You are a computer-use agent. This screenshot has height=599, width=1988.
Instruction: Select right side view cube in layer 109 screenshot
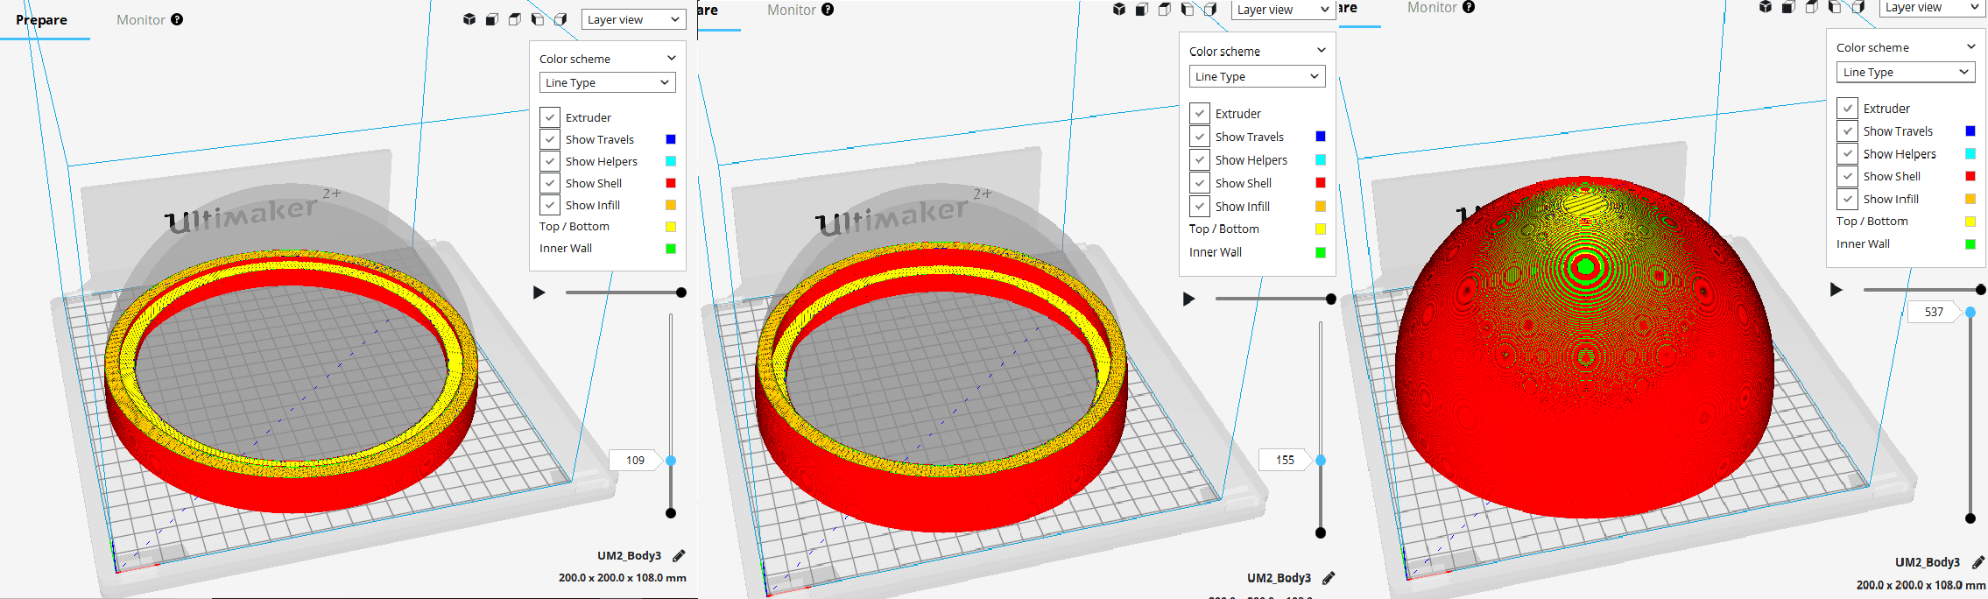(560, 19)
